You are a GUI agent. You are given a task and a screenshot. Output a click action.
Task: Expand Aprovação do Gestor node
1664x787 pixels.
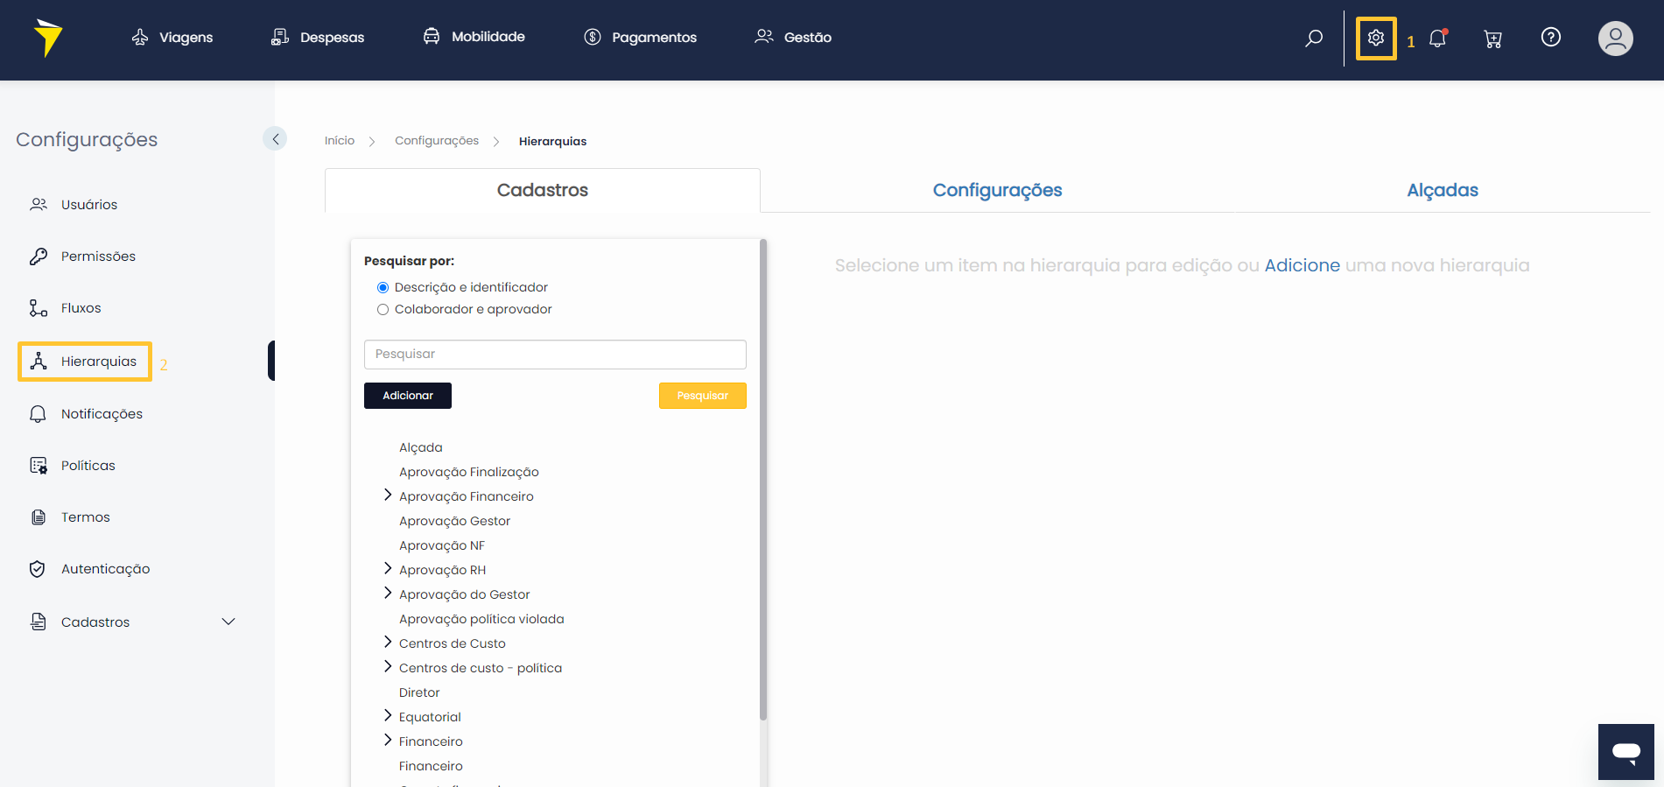point(388,594)
